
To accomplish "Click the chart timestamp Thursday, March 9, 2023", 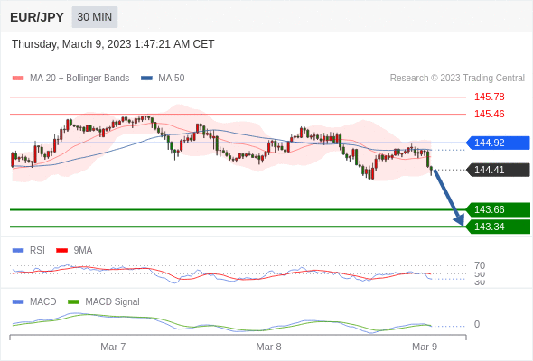I will pos(113,44).
